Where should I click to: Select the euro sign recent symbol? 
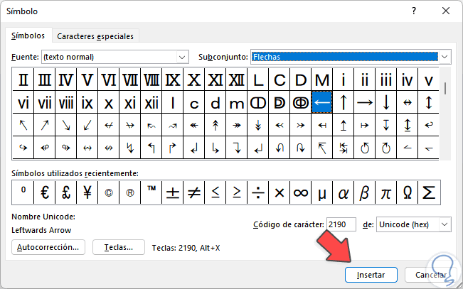click(x=44, y=192)
